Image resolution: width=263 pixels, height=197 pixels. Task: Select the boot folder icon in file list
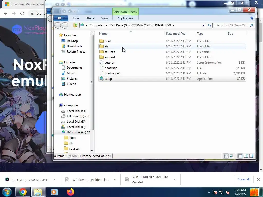[101, 41]
